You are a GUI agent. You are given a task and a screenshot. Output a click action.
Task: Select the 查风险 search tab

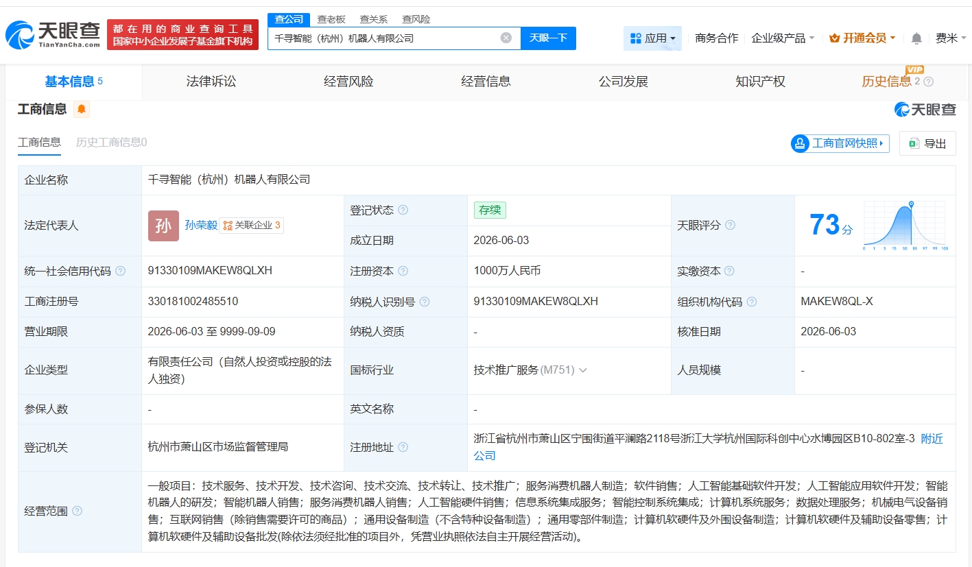tap(416, 19)
